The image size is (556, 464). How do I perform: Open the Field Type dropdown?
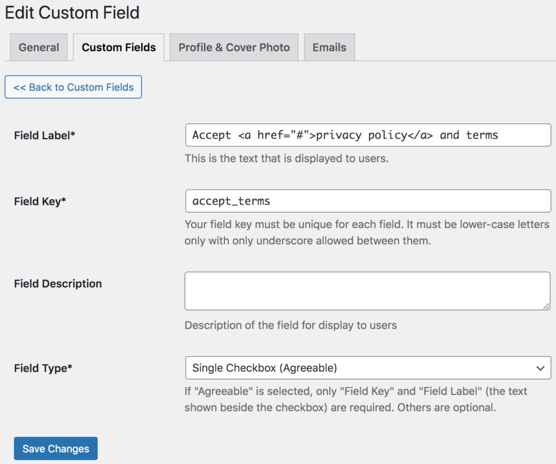368,368
